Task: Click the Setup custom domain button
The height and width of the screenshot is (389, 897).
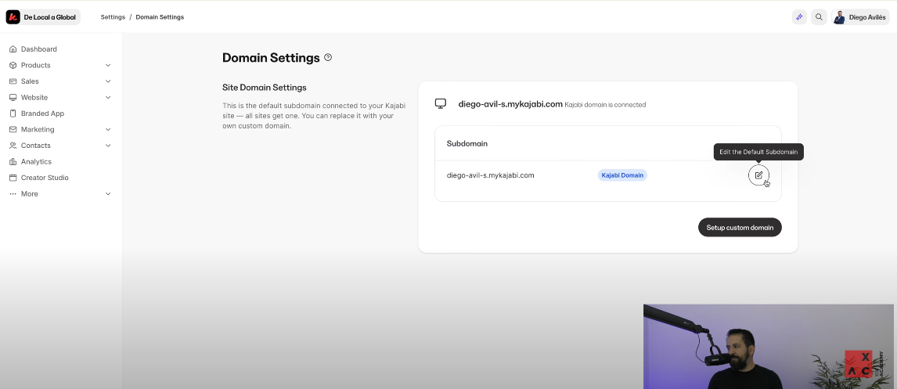Action: pyautogui.click(x=740, y=227)
